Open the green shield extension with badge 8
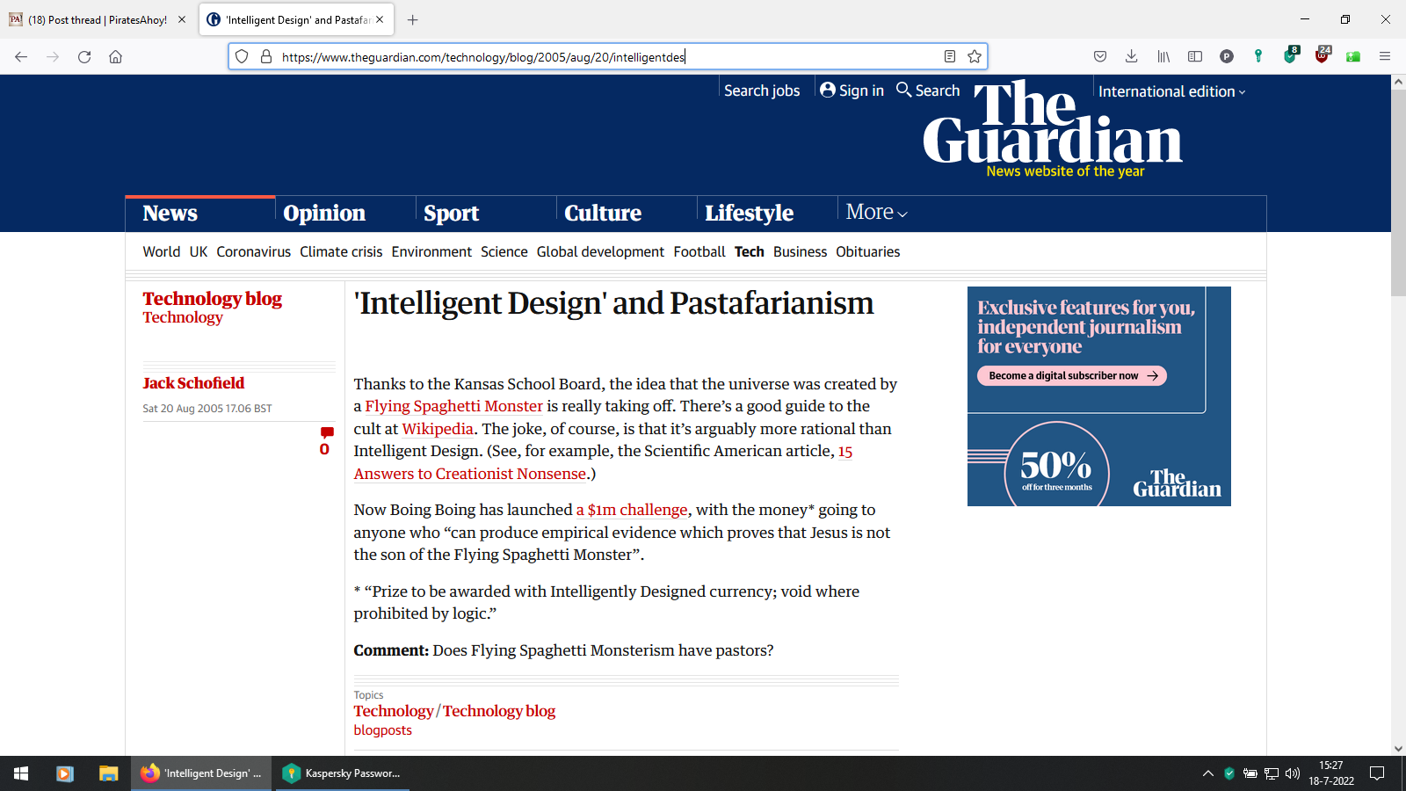The height and width of the screenshot is (791, 1406). [1290, 55]
